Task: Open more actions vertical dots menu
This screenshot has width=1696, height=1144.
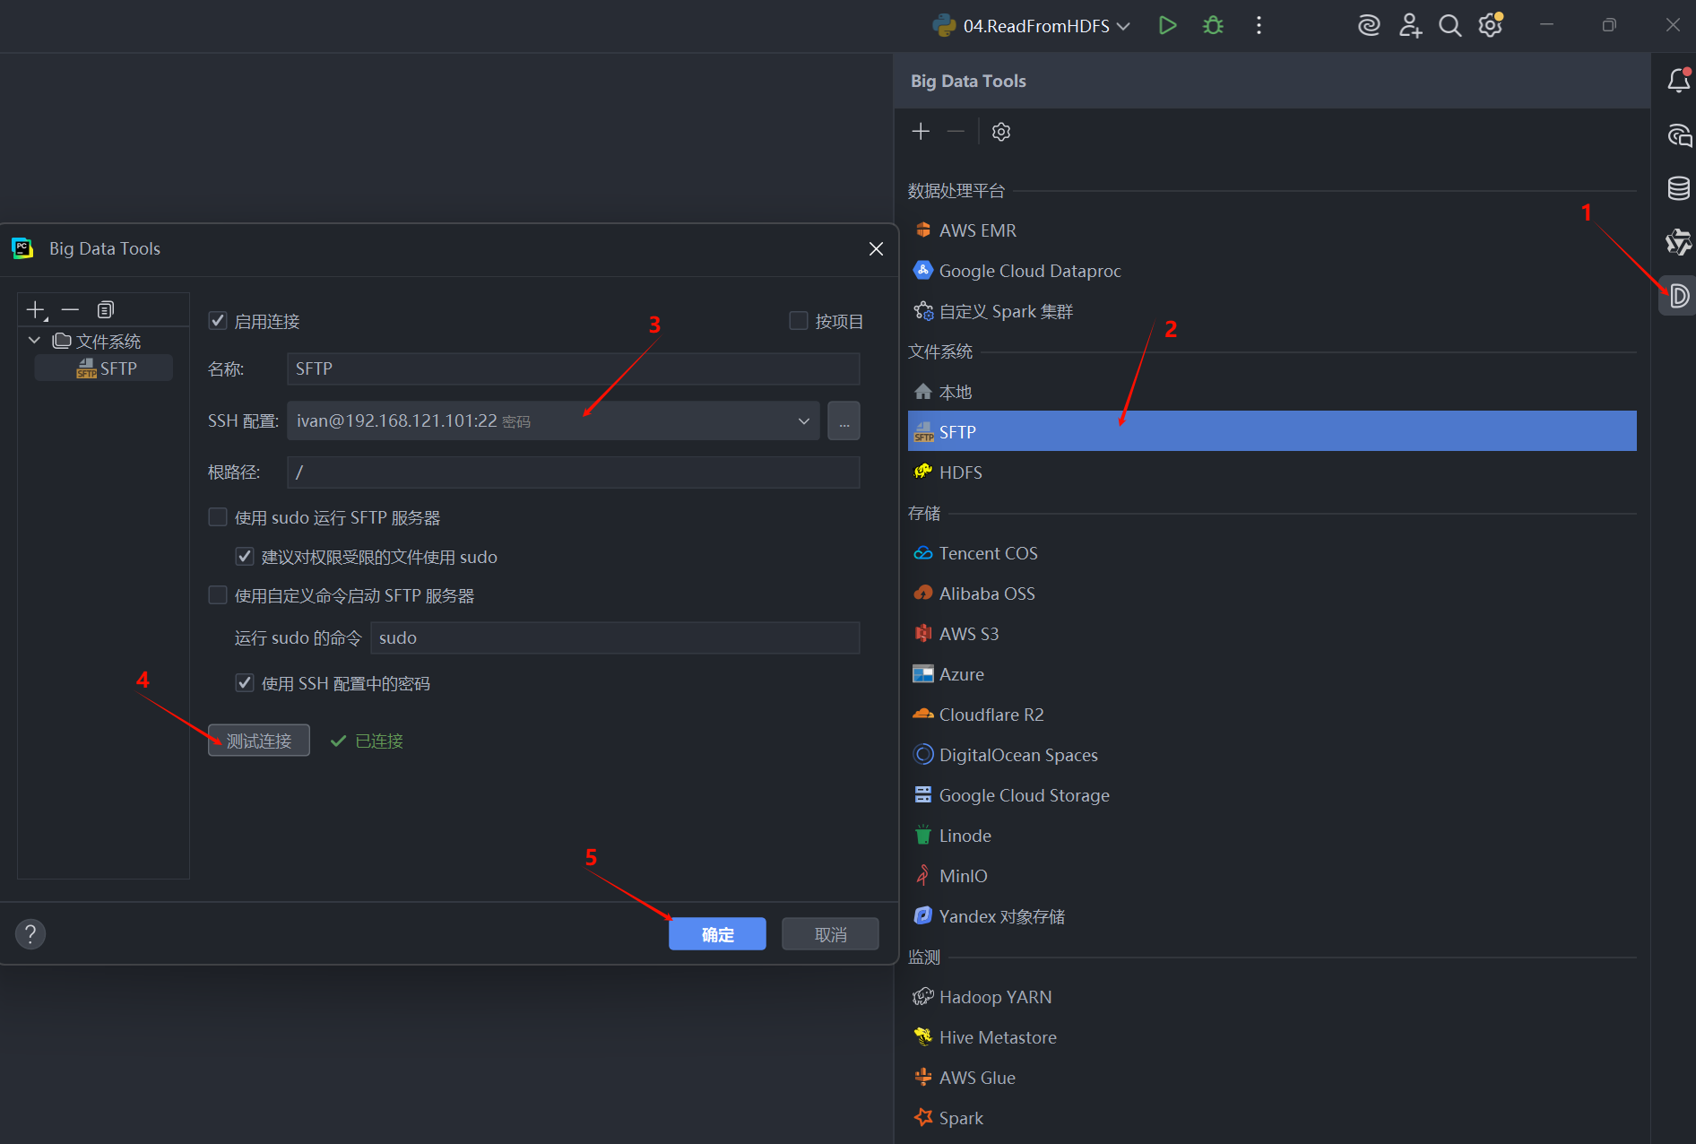Action: tap(1259, 25)
